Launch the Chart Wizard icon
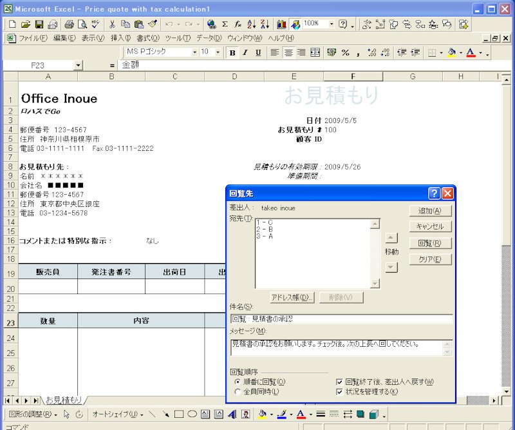515x430 pixels. click(281, 24)
